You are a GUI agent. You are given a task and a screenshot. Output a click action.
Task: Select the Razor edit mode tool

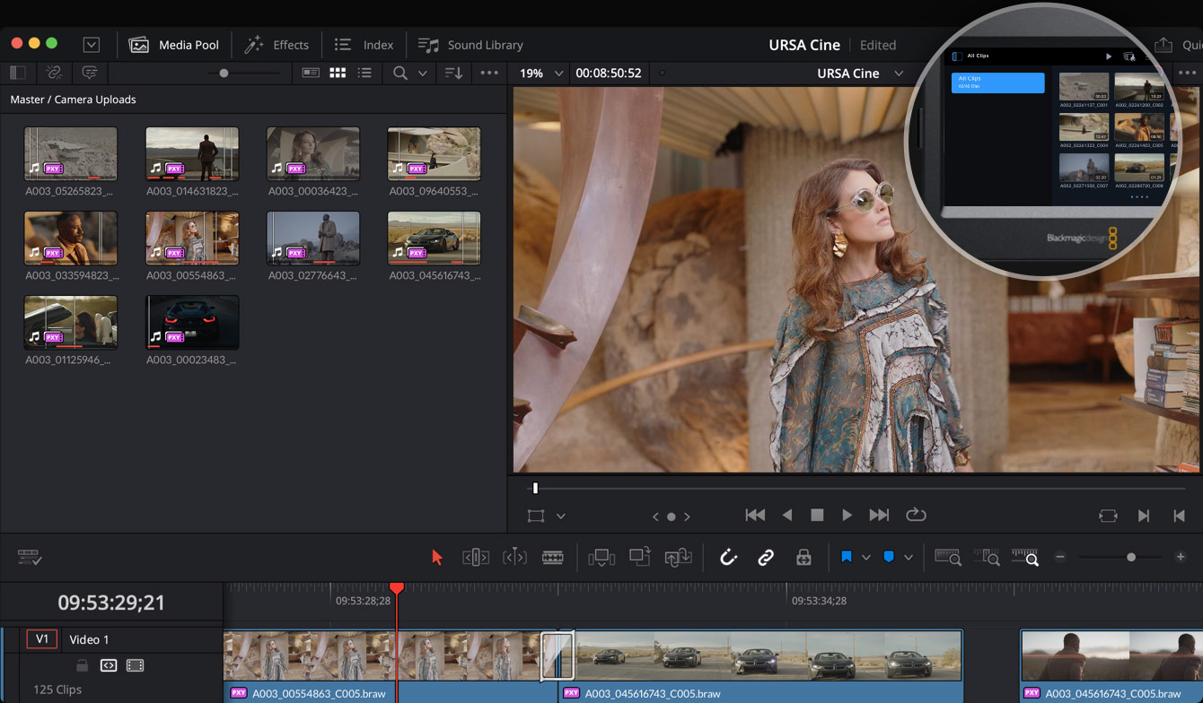click(553, 556)
